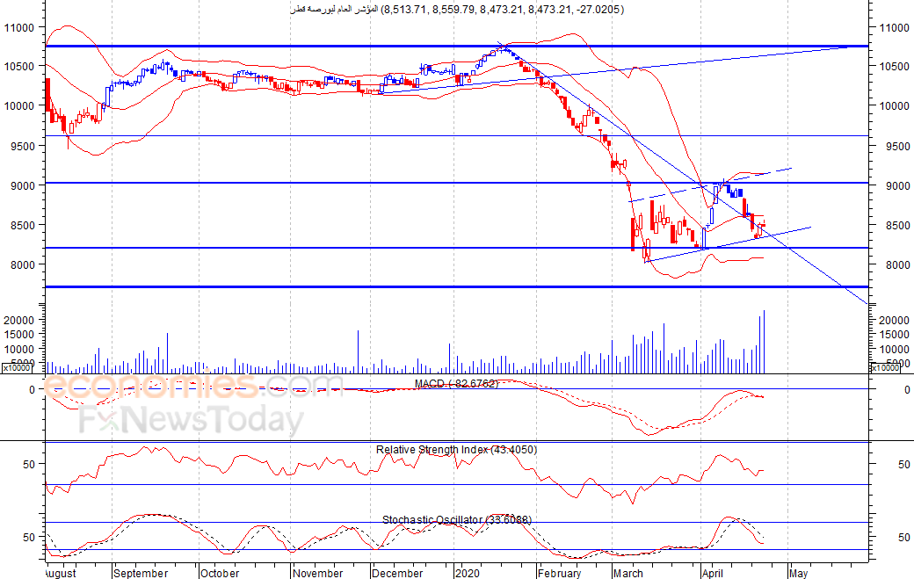Click the 2020 year label on the time axis

[467, 573]
